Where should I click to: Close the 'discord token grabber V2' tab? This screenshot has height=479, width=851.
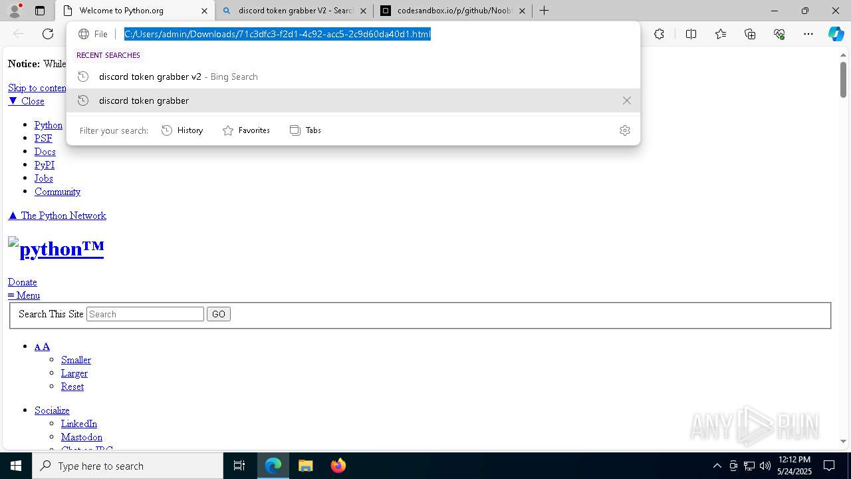(363, 11)
